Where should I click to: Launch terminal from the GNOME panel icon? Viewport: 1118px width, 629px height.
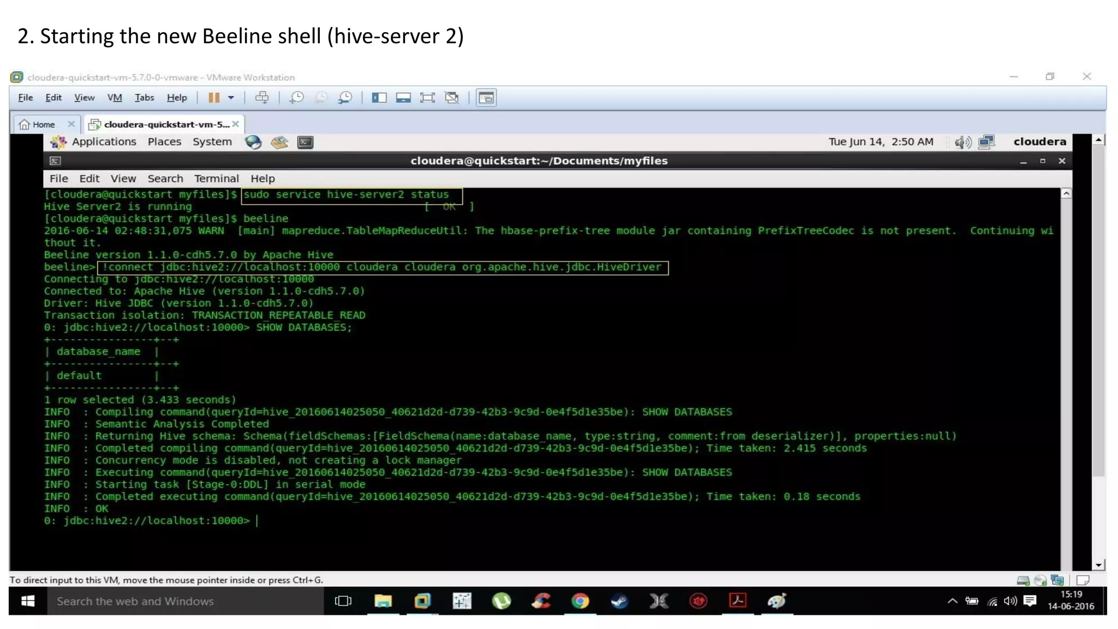[x=305, y=143]
